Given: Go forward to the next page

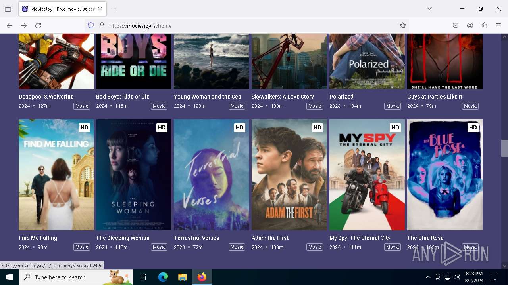Looking at the screenshot, I should click(24, 26).
